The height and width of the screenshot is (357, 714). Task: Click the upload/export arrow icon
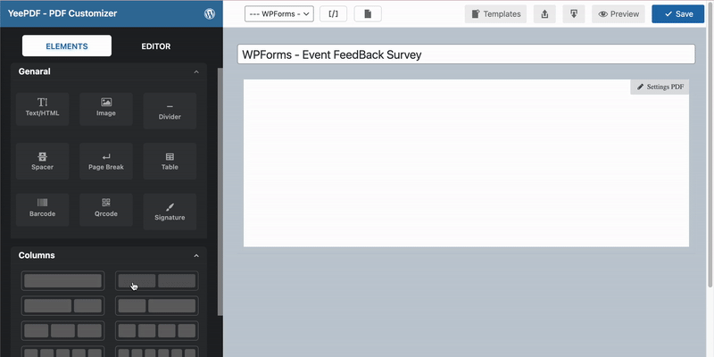click(544, 13)
